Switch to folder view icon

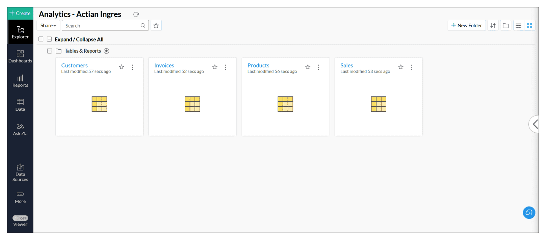[x=506, y=26]
